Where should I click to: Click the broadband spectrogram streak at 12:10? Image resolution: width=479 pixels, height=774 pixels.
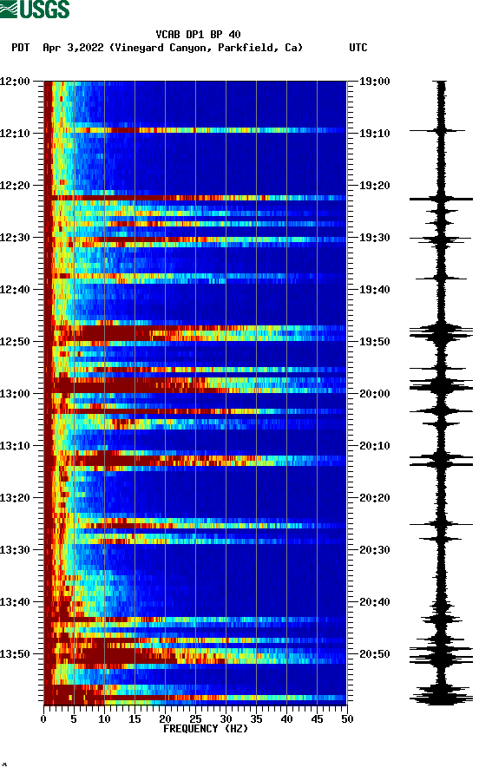(x=195, y=130)
